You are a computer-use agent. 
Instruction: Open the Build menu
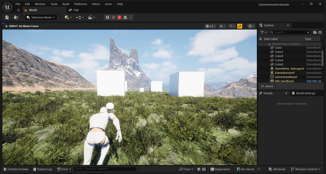66,4
